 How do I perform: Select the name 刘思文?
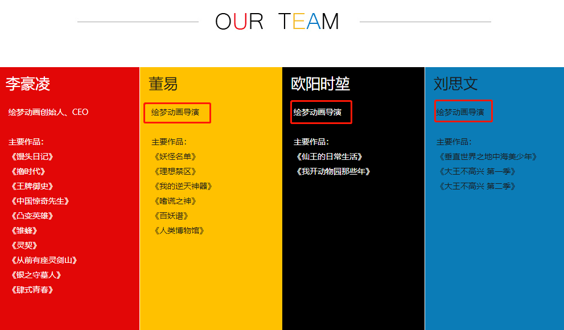point(455,84)
